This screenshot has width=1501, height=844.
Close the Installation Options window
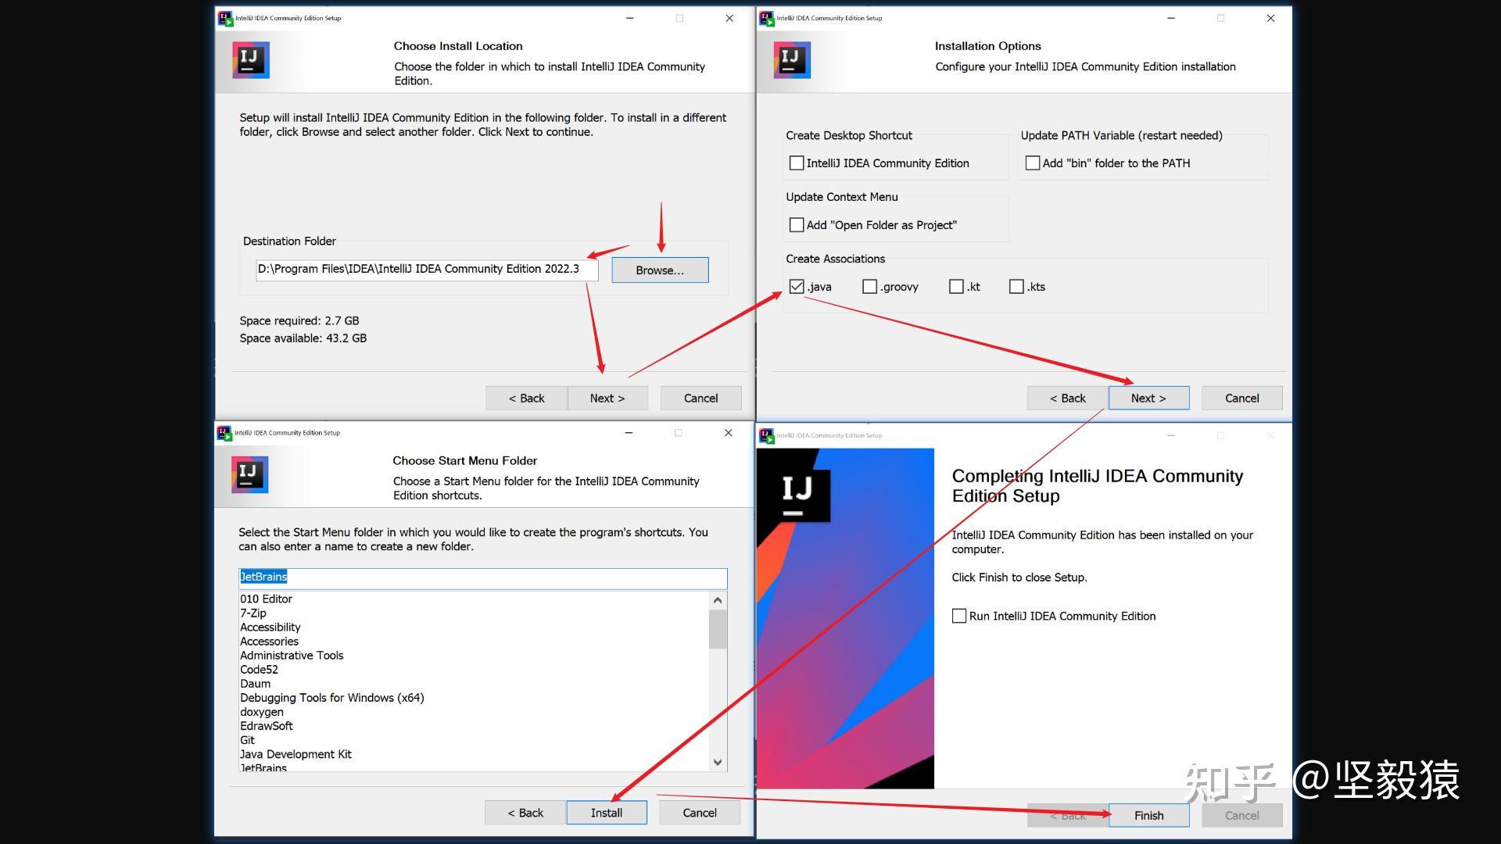pyautogui.click(x=1270, y=18)
